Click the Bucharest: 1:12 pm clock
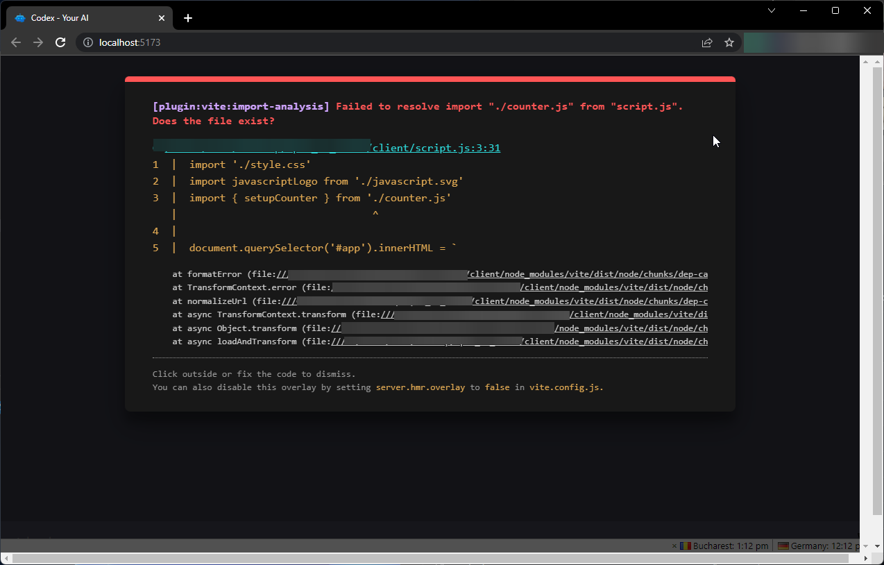 click(x=731, y=546)
